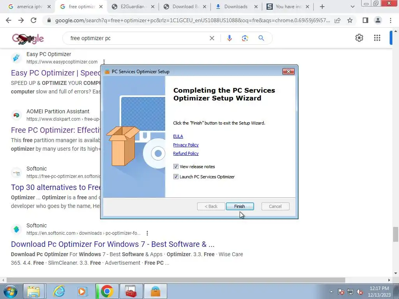
Task: Uncheck View release notes checkbox
Action: pyautogui.click(x=176, y=167)
